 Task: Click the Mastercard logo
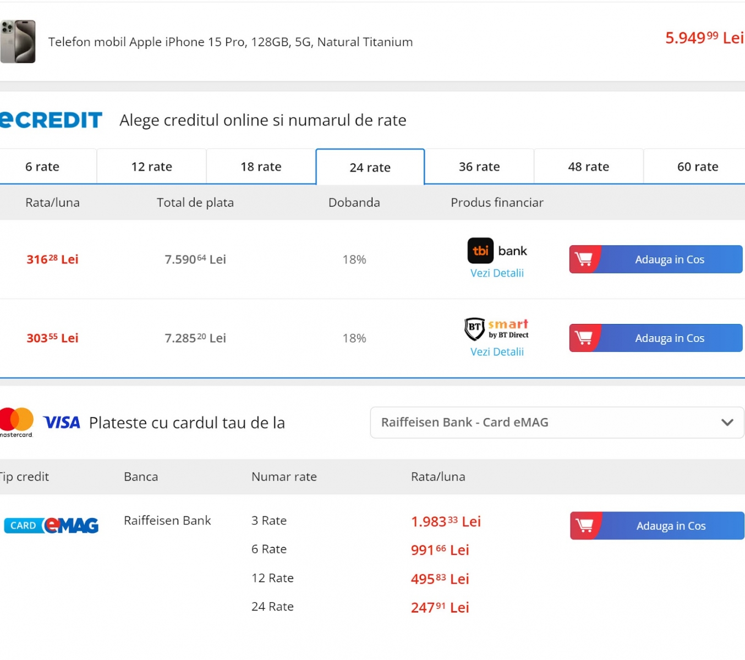click(17, 422)
